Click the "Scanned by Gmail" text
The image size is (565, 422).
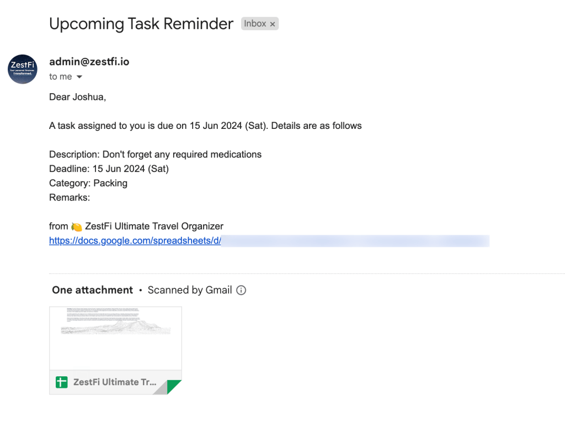click(x=189, y=290)
